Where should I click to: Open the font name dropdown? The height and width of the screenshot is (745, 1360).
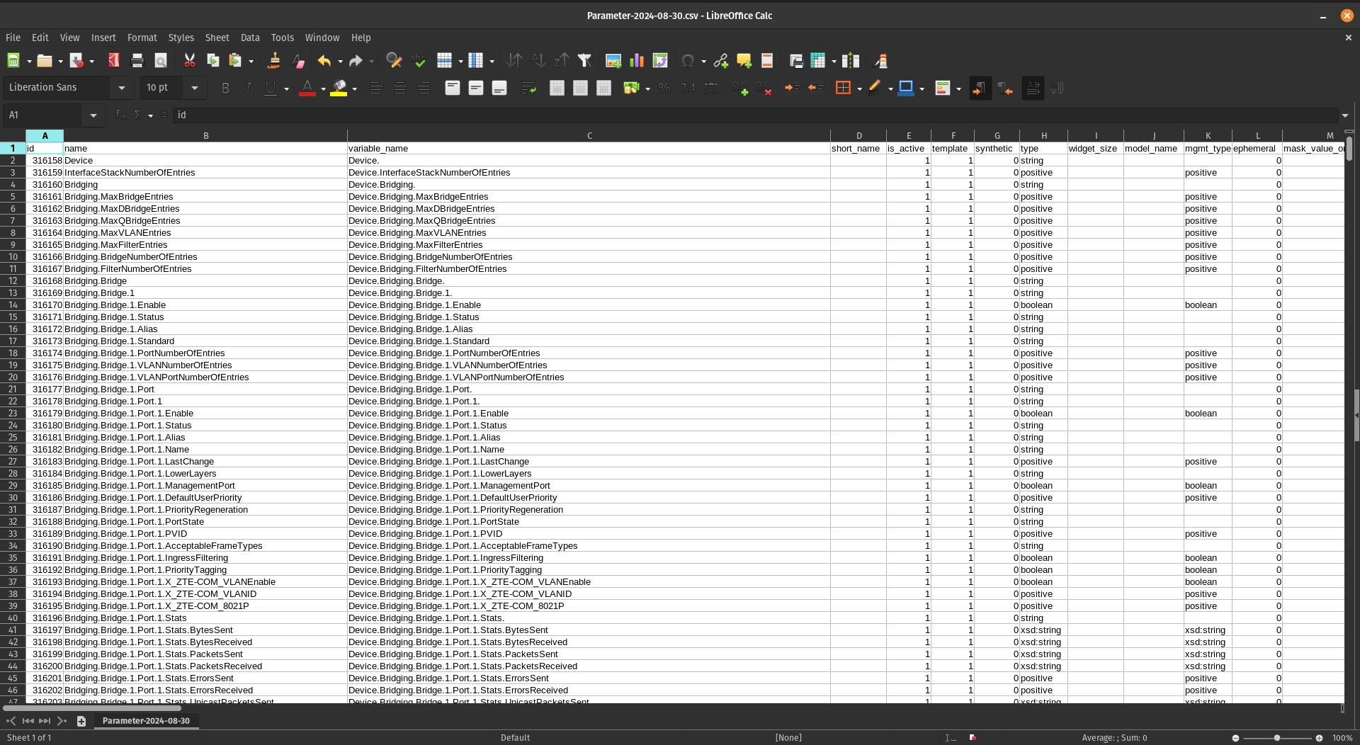point(121,88)
